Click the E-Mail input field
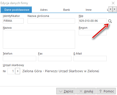117x95 pixels. coord(90,58)
